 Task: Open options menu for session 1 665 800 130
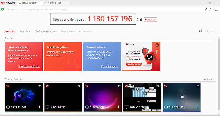[79, 107]
